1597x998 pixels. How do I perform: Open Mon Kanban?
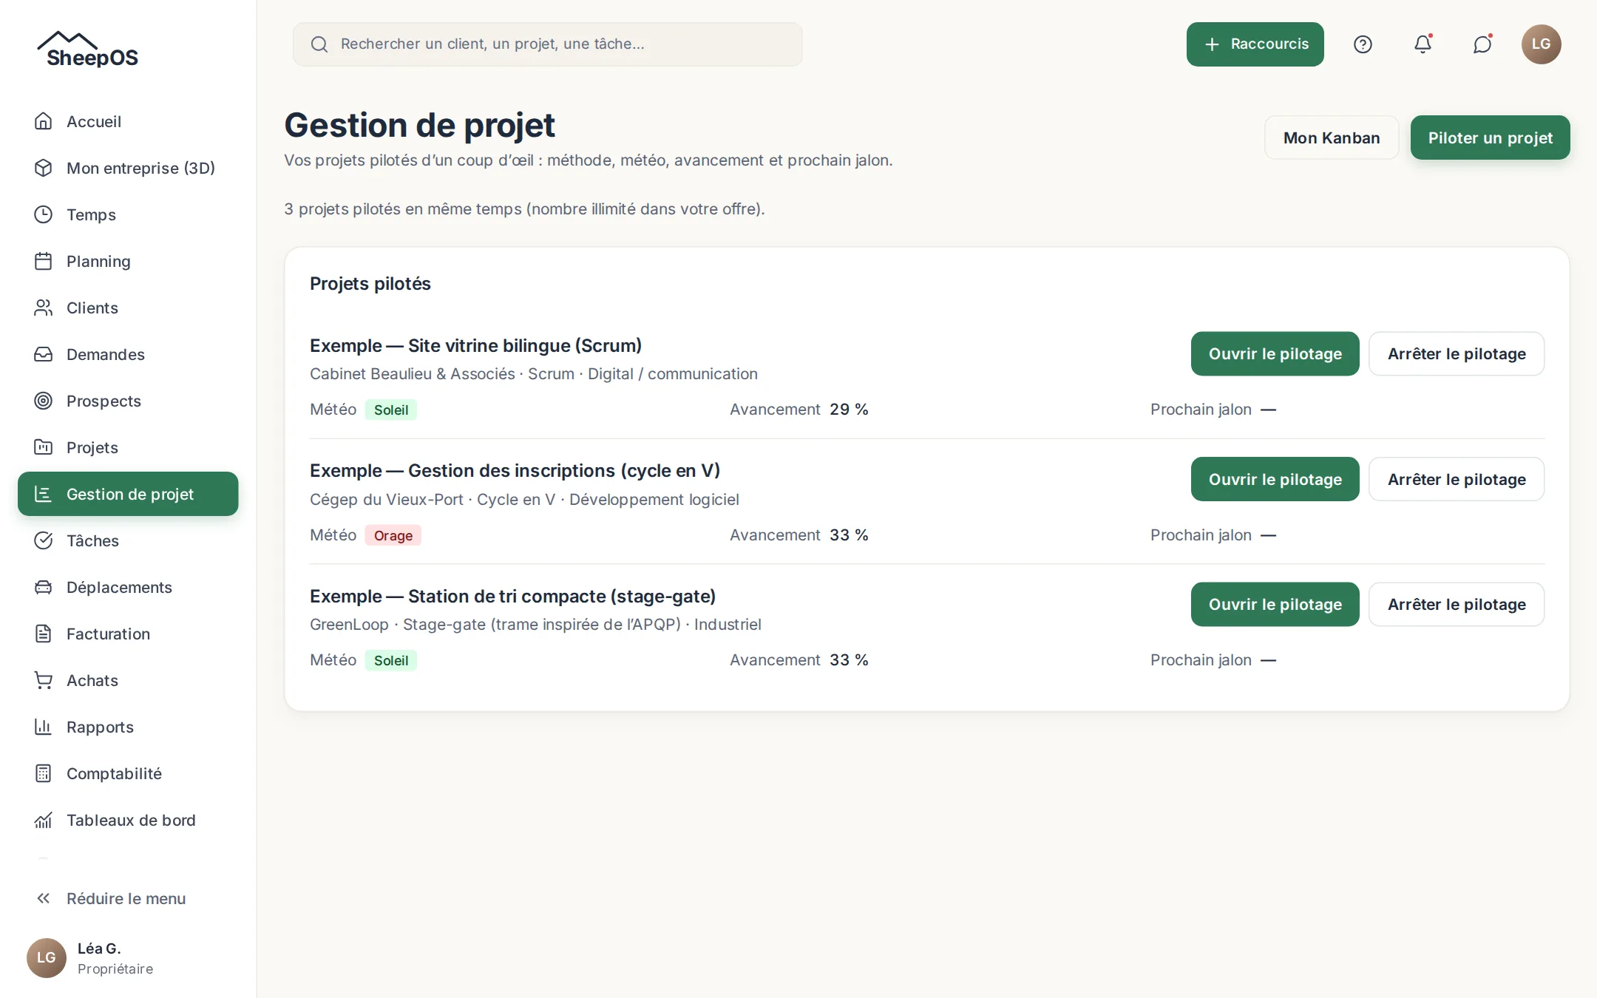coord(1331,138)
